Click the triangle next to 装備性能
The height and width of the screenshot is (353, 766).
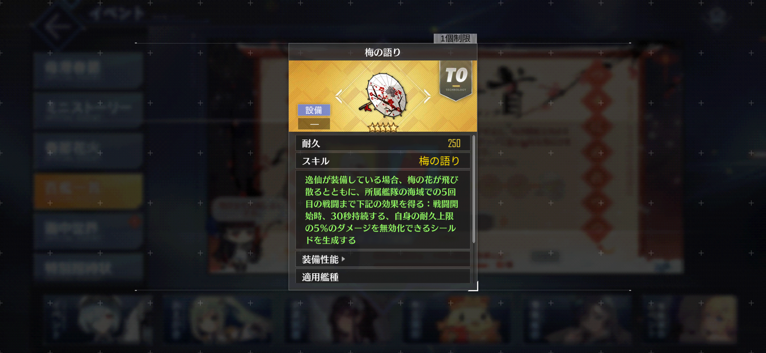343,259
